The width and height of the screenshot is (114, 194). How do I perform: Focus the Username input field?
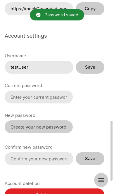pyautogui.click(x=39, y=67)
